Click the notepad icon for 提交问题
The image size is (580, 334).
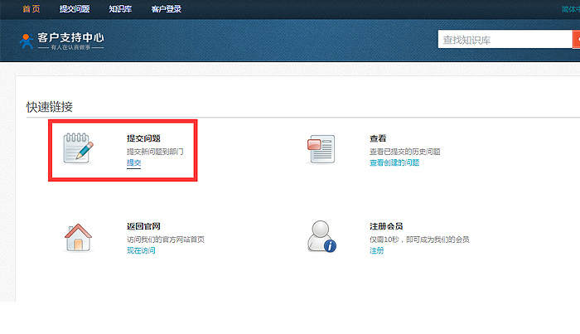point(79,148)
